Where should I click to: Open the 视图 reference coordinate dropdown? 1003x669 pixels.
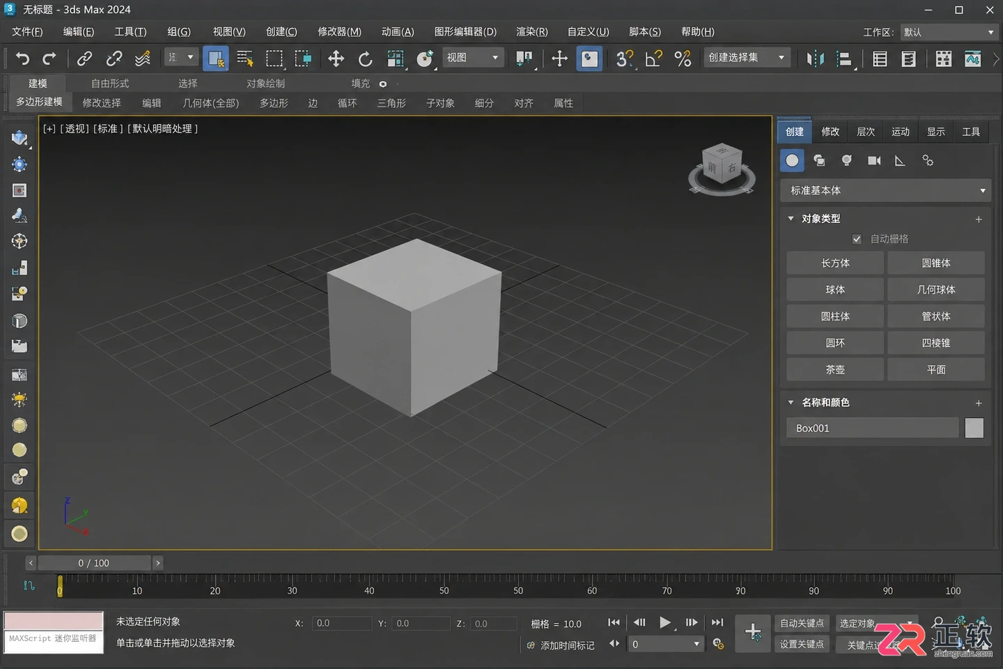click(473, 57)
